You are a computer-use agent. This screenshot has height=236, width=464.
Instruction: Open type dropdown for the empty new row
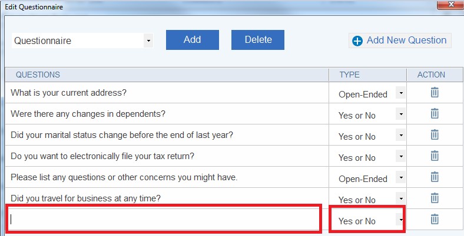[x=400, y=220]
